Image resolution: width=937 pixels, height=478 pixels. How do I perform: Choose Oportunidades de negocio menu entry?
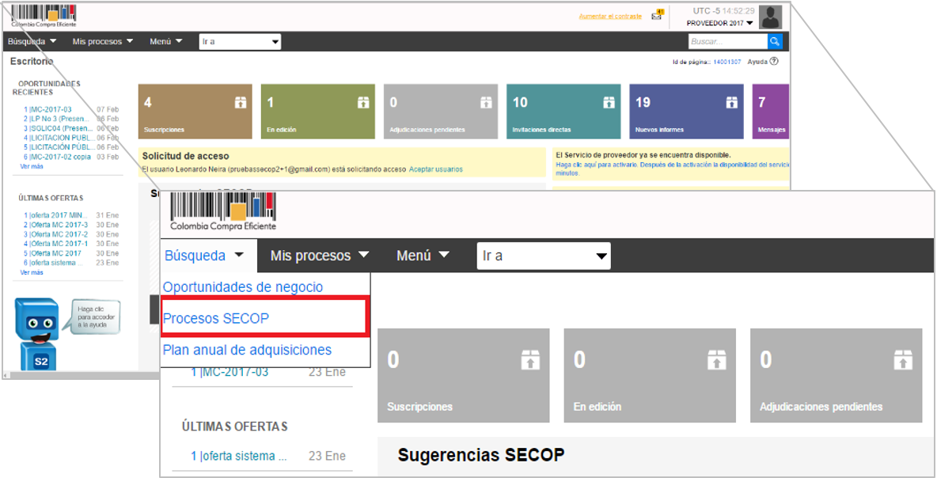click(x=242, y=287)
